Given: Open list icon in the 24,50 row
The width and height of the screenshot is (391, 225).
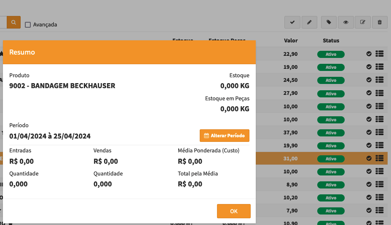Looking at the screenshot, I should [x=379, y=80].
